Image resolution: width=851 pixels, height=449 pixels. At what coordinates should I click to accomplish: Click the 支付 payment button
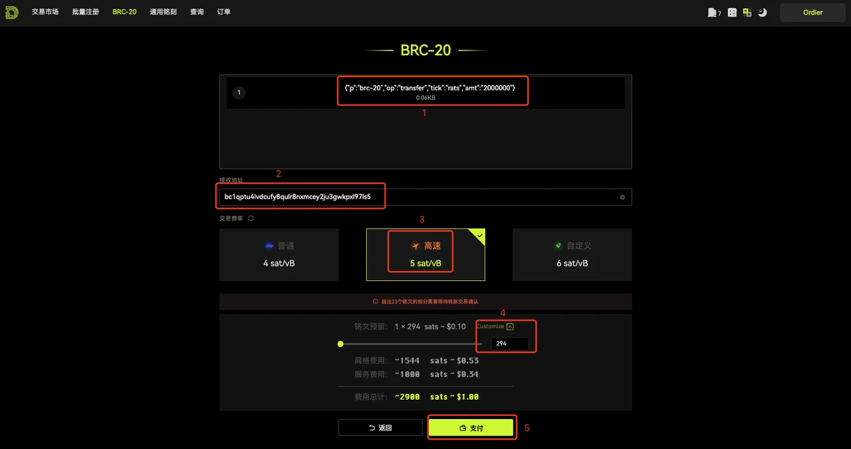pos(472,427)
